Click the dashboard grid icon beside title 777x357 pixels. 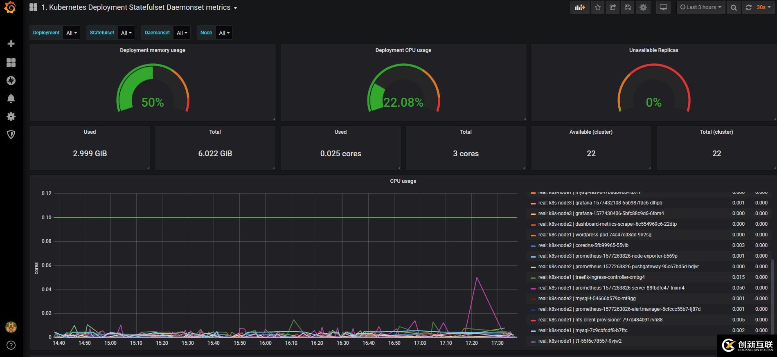34,7
